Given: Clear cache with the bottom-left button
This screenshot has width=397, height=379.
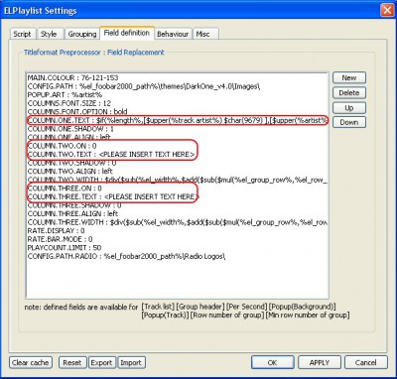Looking at the screenshot, I should tap(31, 362).
